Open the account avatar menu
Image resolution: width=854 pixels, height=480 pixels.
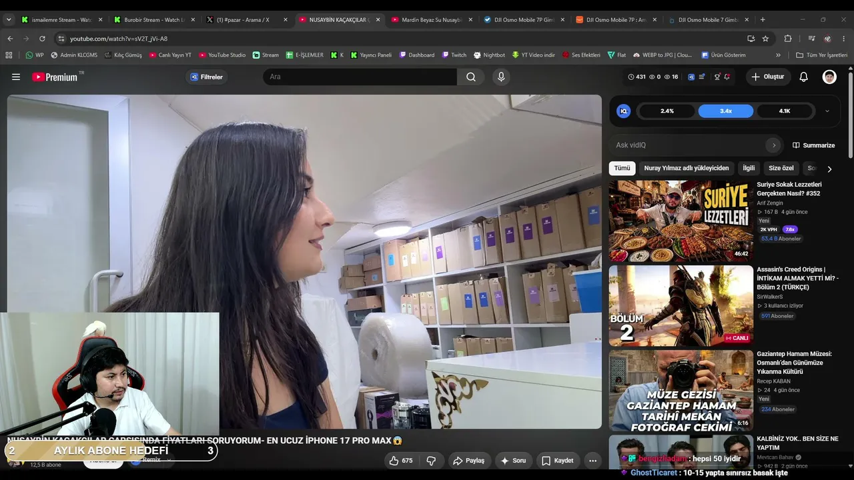[x=829, y=77]
